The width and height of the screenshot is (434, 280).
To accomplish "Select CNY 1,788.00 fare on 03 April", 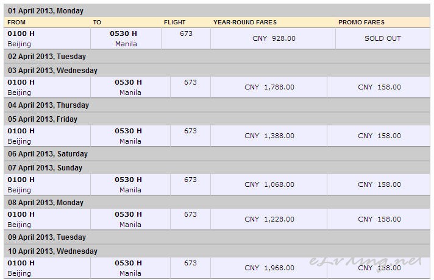I will tap(269, 87).
